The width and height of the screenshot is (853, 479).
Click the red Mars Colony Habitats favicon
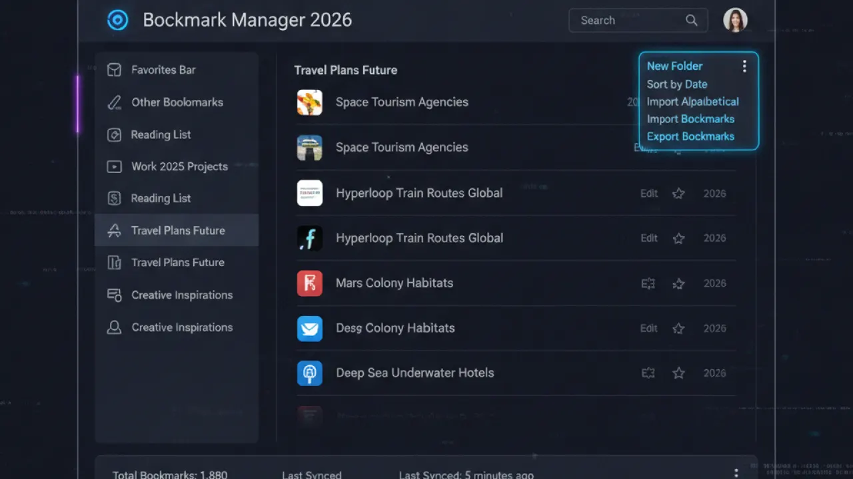click(x=310, y=283)
